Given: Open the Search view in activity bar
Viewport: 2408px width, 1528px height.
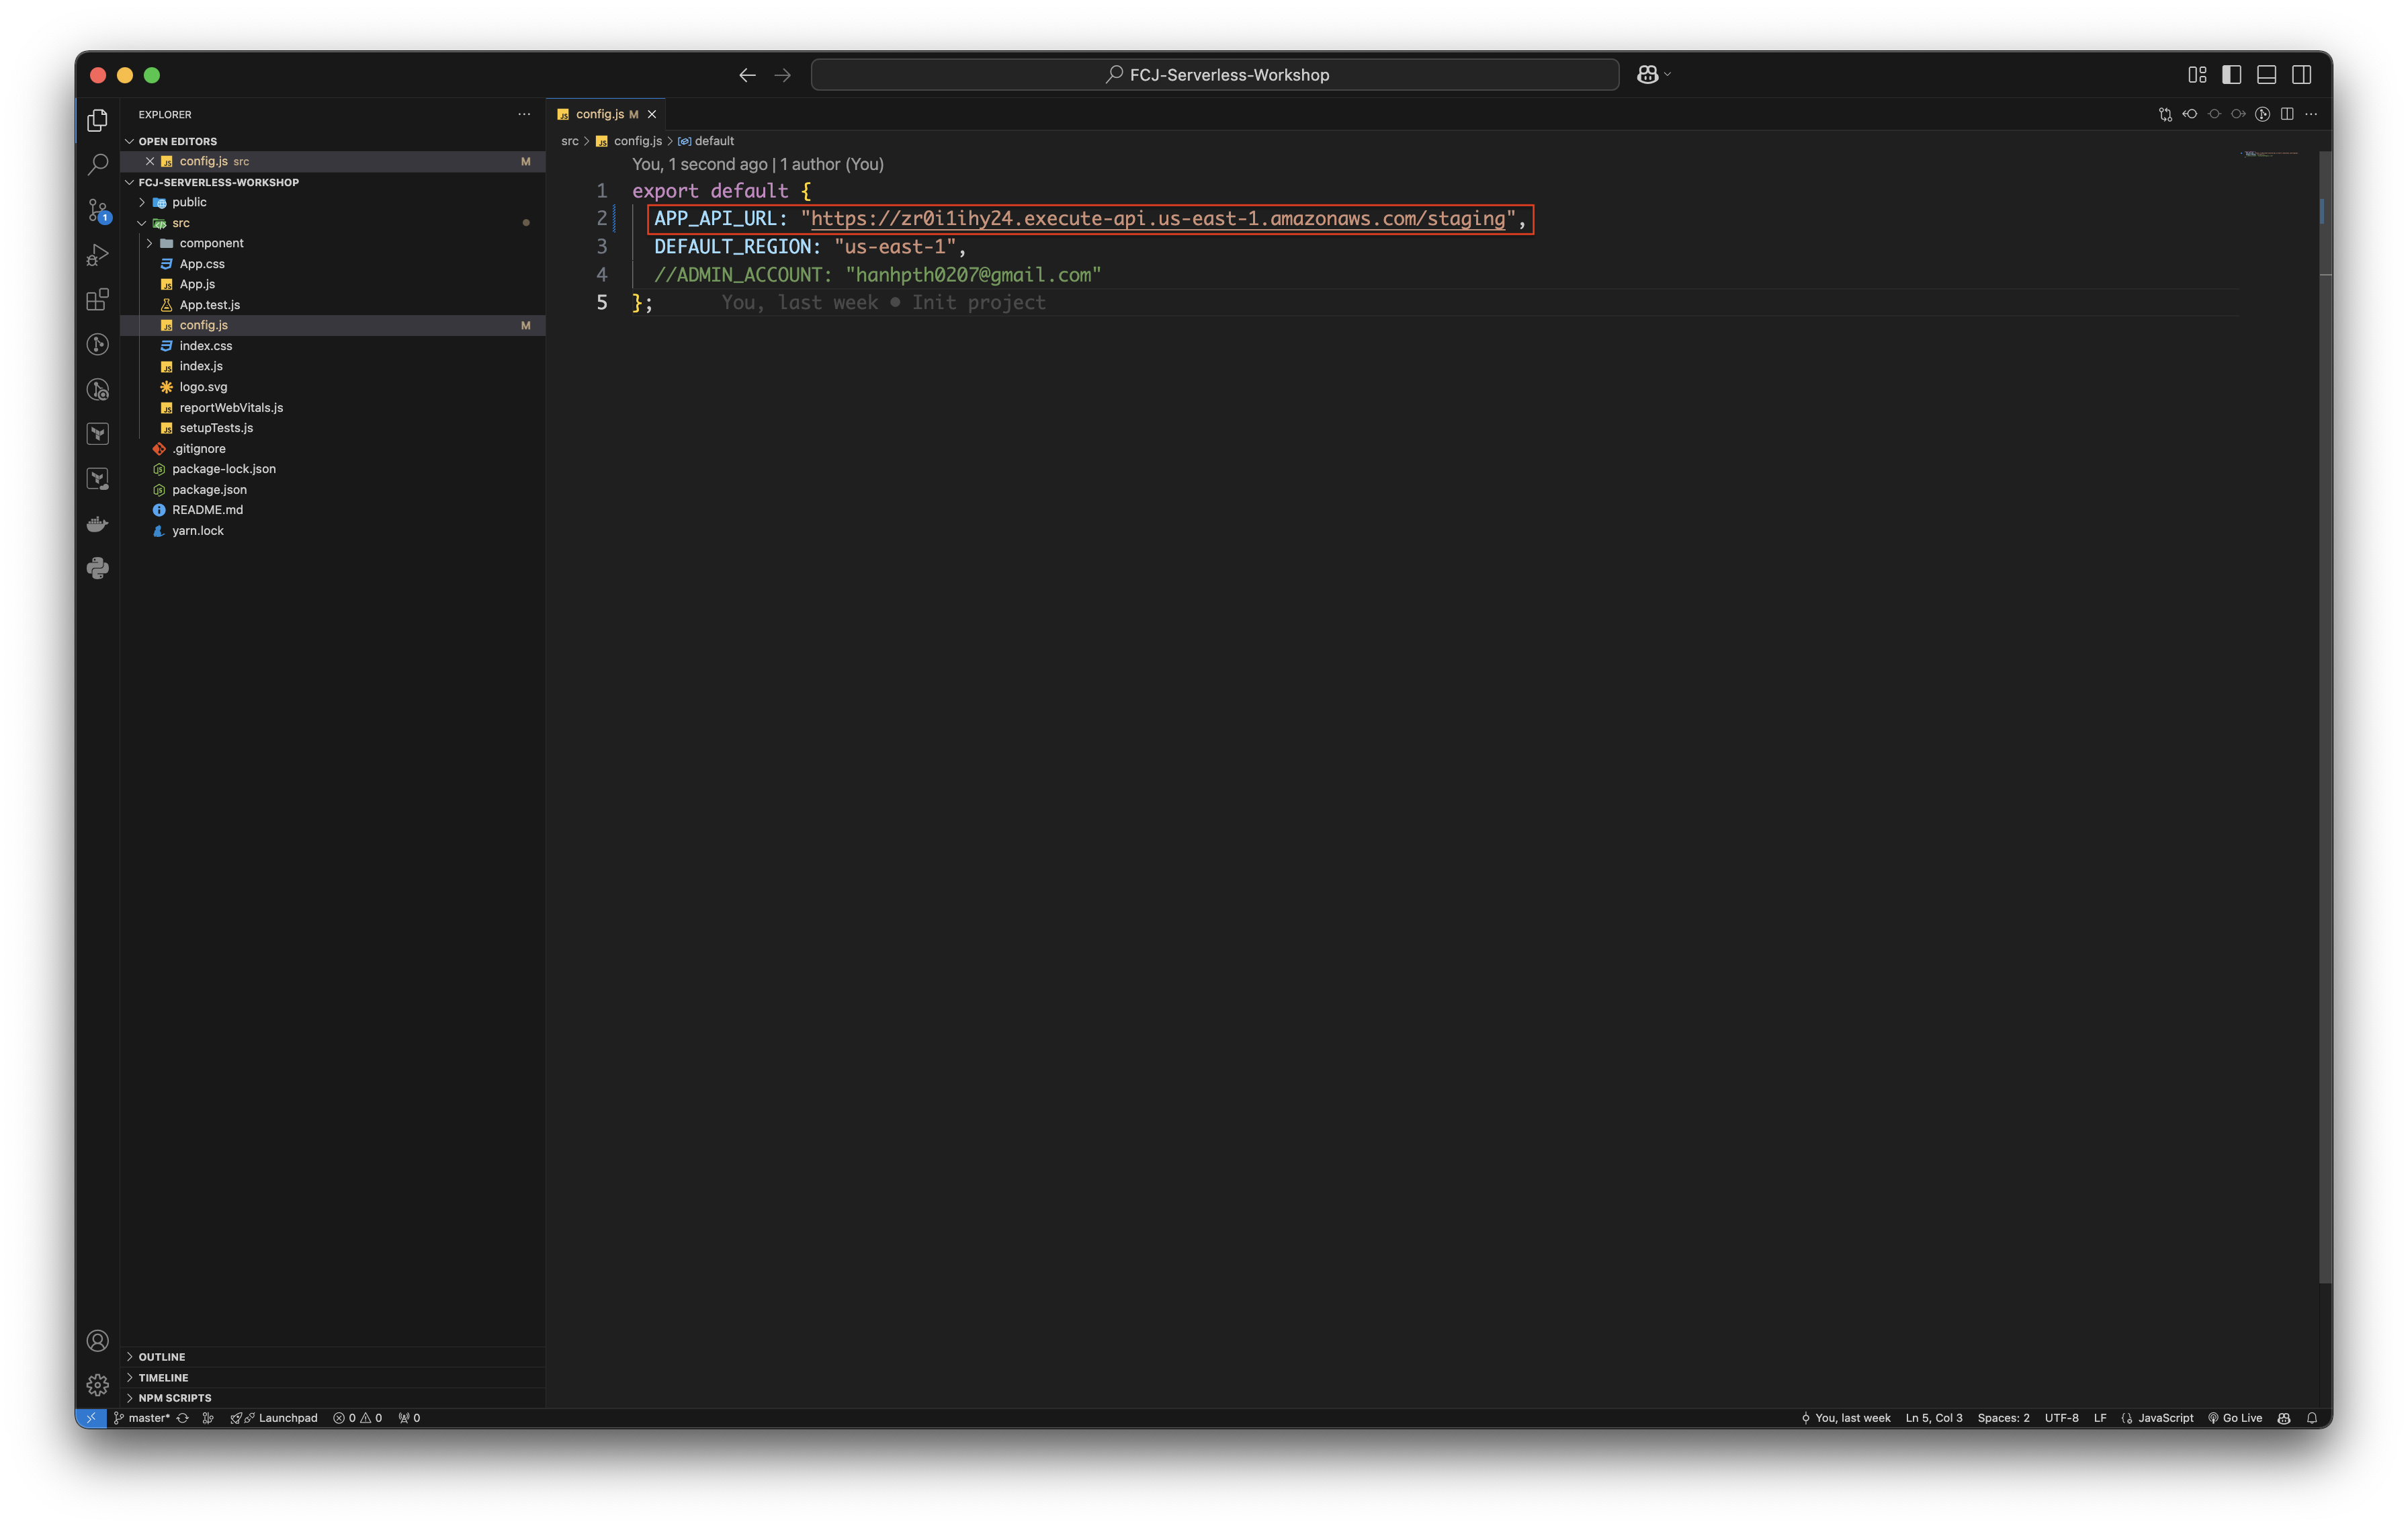Looking at the screenshot, I should 97,164.
